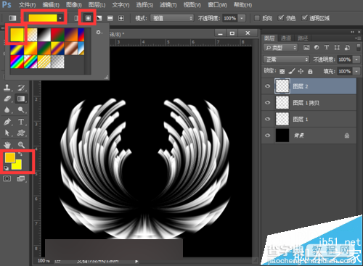This screenshot has height=266, width=363.
Task: Open the 编辑(E) menu
Action: click(51, 5)
